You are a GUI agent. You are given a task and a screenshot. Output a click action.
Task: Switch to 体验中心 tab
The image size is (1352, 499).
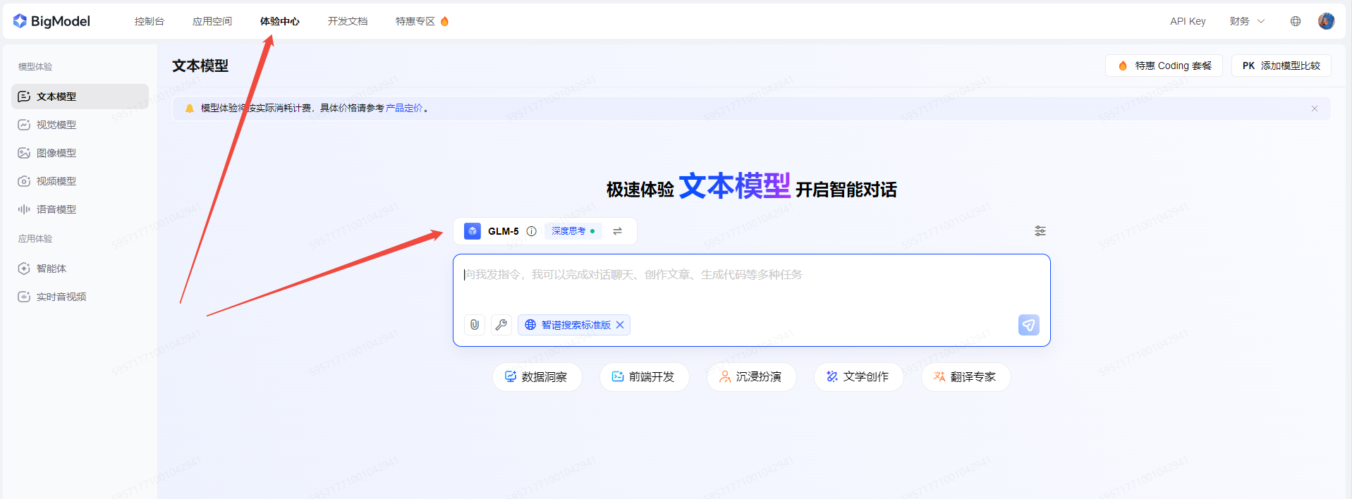[x=280, y=21]
